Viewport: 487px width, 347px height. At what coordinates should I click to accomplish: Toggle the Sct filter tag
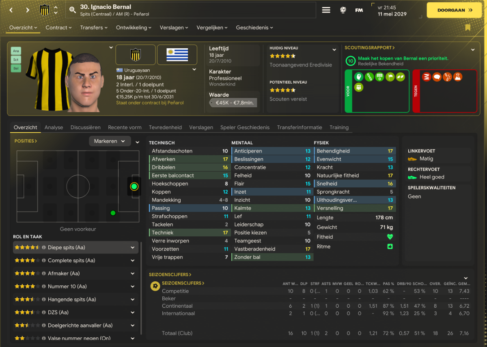pyautogui.click(x=16, y=60)
